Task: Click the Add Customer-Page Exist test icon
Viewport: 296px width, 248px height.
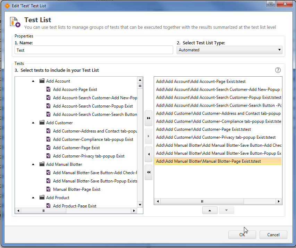Action: pos(49,148)
